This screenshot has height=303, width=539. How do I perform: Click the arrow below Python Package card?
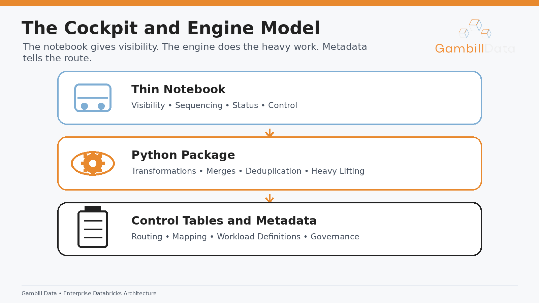coord(269,198)
